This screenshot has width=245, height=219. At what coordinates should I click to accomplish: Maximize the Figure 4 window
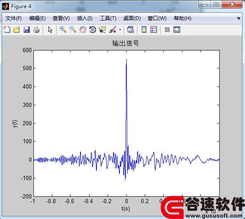coord(216,5)
